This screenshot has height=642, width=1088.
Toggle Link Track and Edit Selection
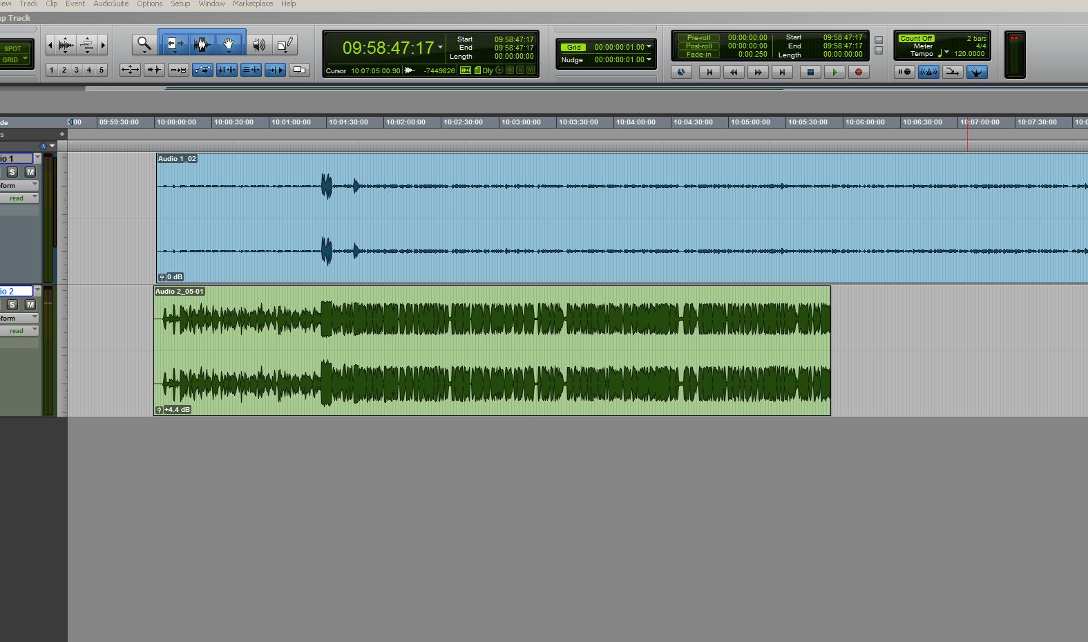tap(251, 70)
